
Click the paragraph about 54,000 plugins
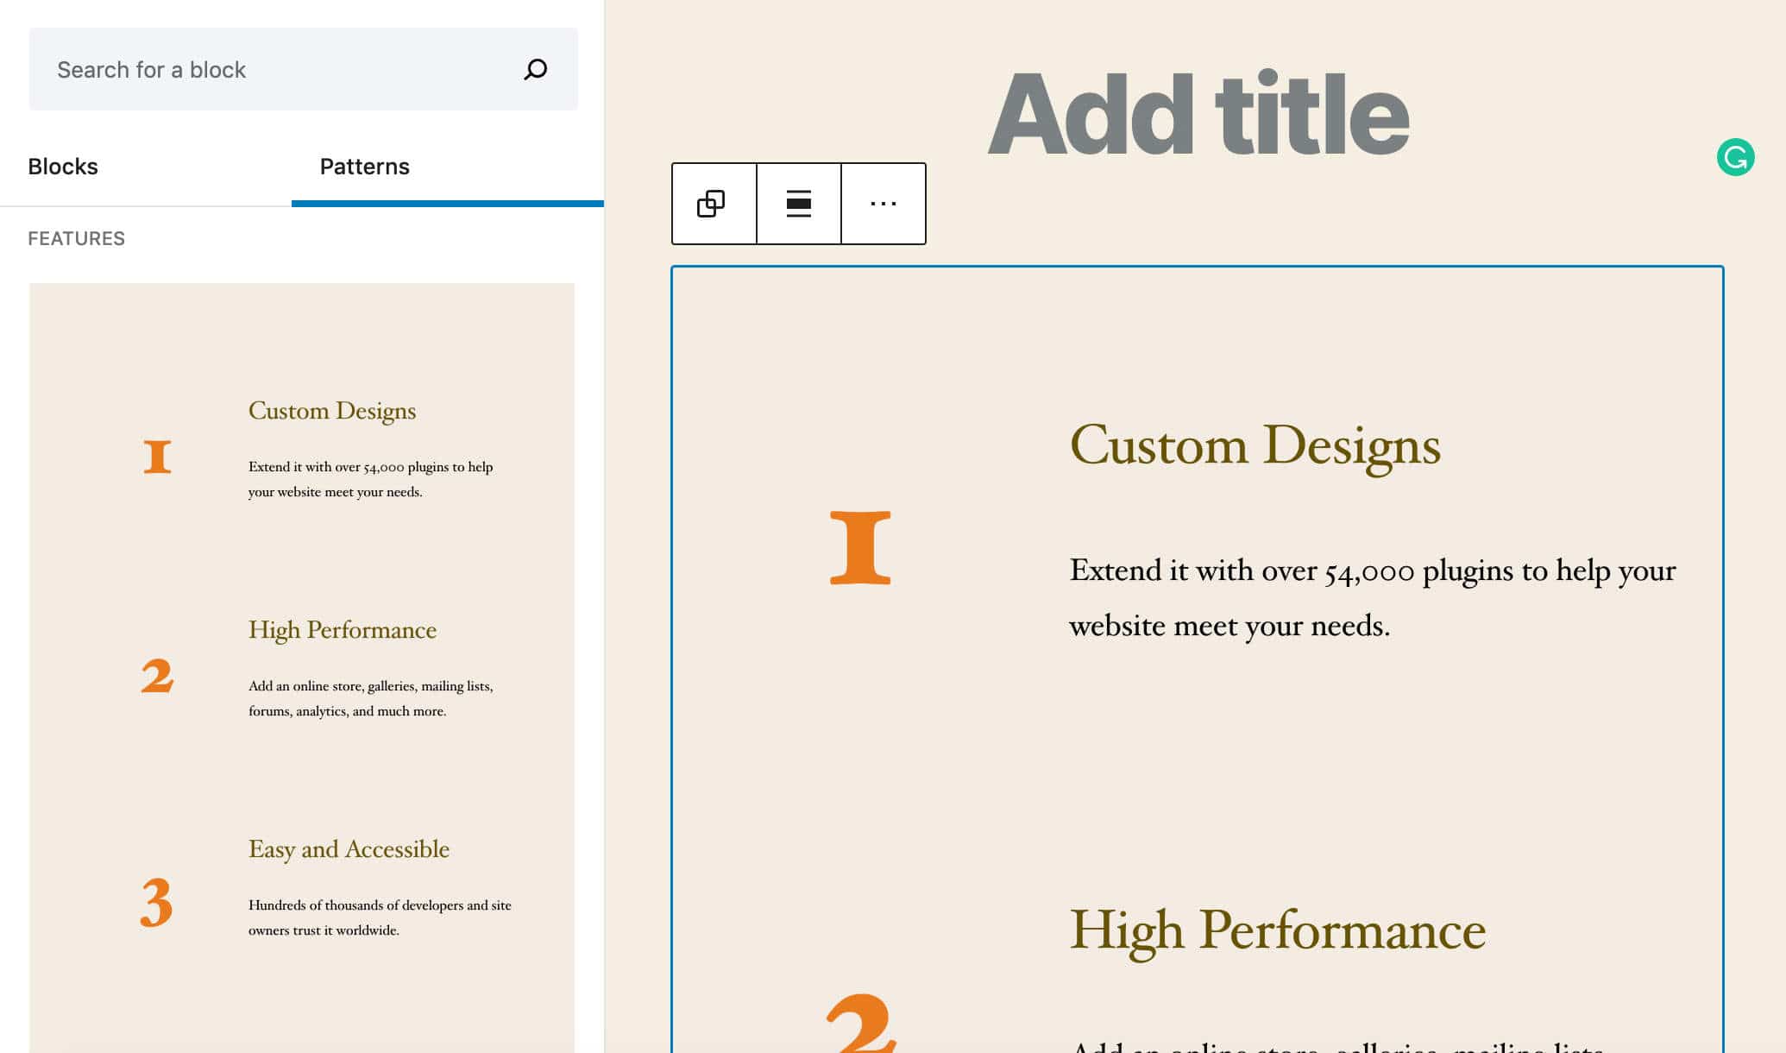click(1372, 597)
